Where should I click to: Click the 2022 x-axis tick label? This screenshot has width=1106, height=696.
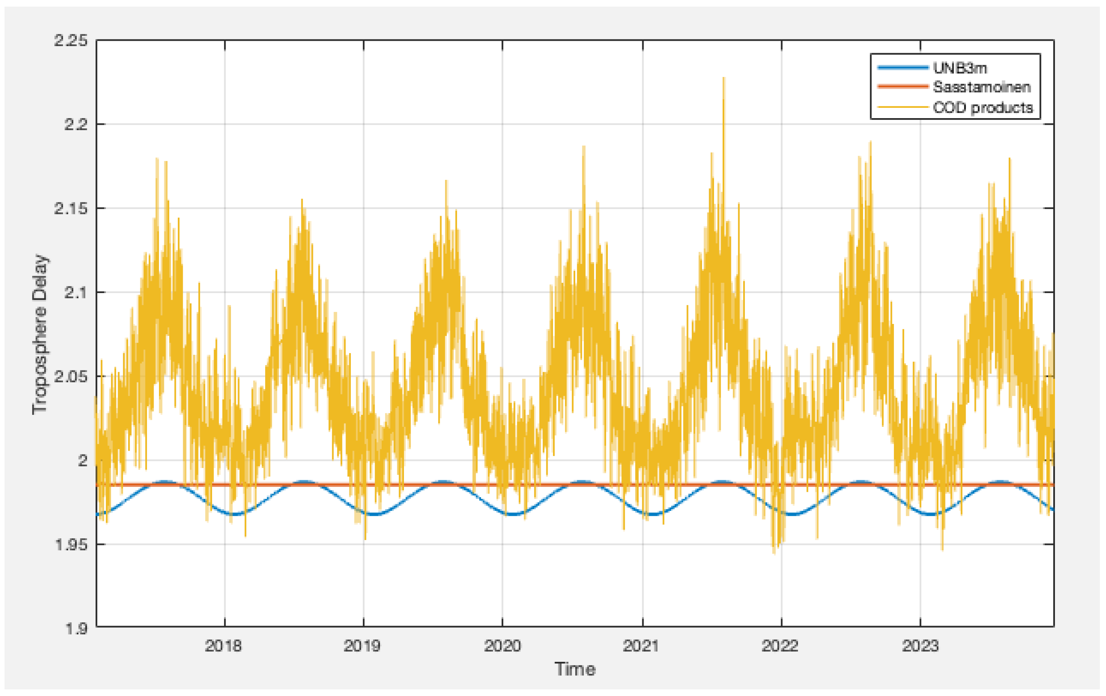click(x=780, y=646)
